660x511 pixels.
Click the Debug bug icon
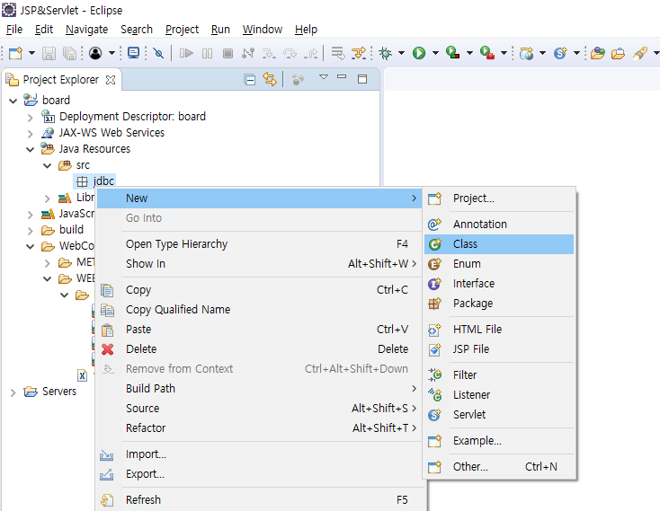(x=385, y=53)
